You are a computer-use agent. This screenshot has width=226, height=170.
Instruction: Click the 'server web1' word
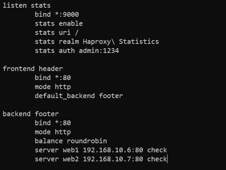click(x=57, y=150)
